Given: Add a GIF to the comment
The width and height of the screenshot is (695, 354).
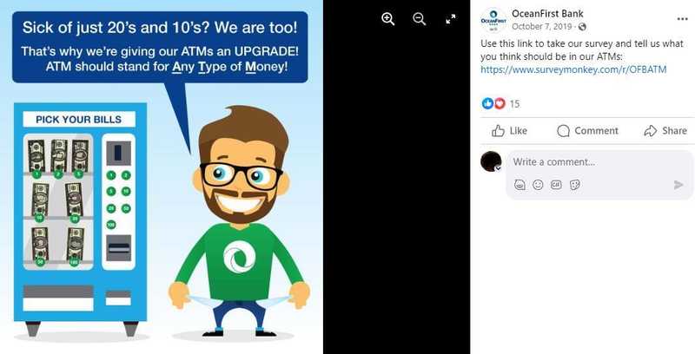Looking at the screenshot, I should (556, 185).
